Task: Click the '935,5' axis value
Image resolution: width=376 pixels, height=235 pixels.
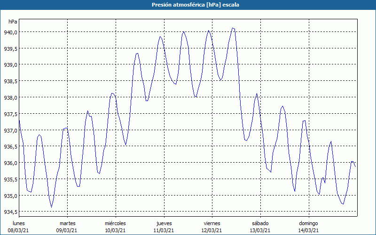Action: pyautogui.click(x=10, y=179)
